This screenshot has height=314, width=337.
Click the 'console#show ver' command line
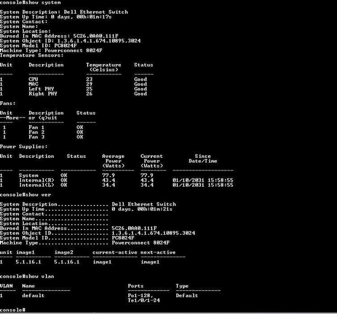pyautogui.click(x=26, y=195)
